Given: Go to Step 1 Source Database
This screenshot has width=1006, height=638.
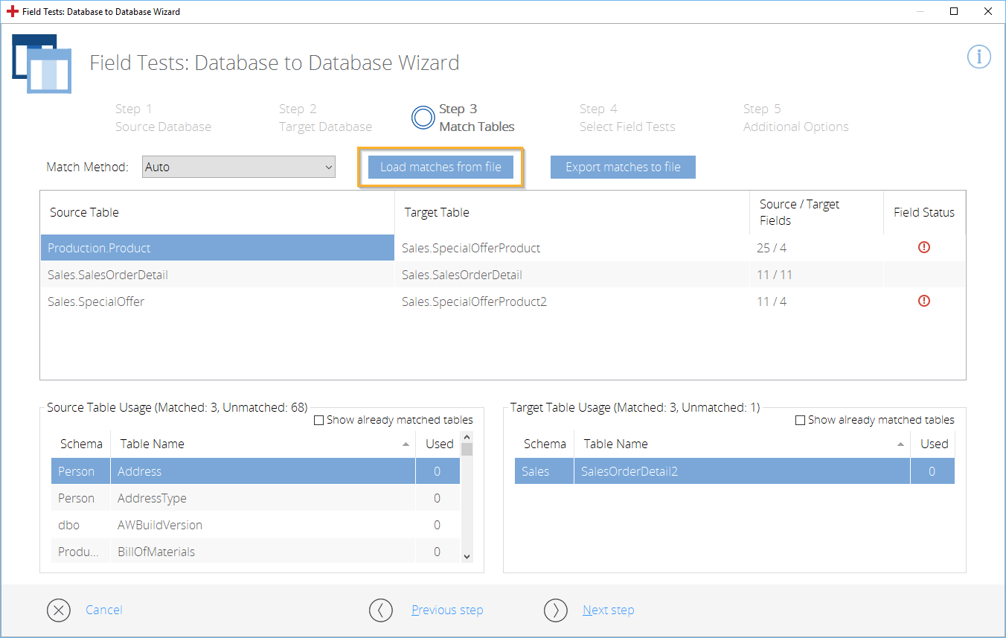Looking at the screenshot, I should click(x=163, y=118).
